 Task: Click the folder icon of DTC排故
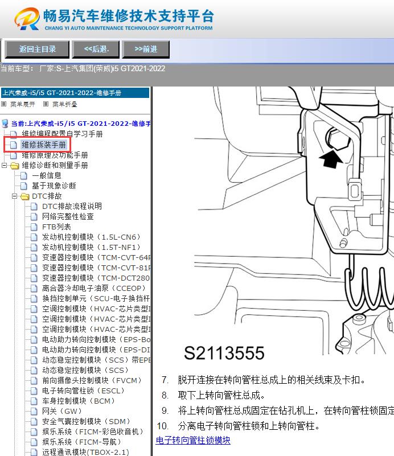click(25, 196)
